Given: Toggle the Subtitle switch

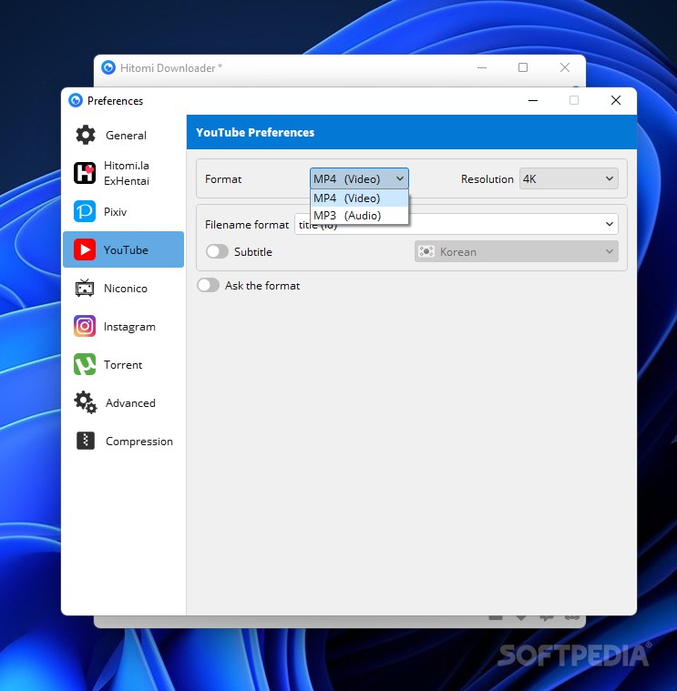Looking at the screenshot, I should [x=217, y=251].
